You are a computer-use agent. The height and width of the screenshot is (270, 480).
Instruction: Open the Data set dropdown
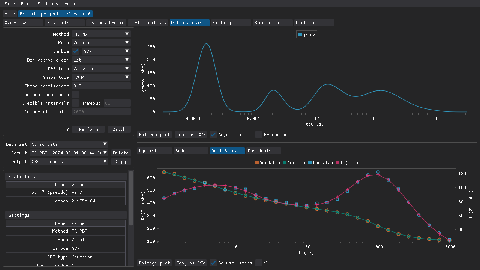coord(69,144)
